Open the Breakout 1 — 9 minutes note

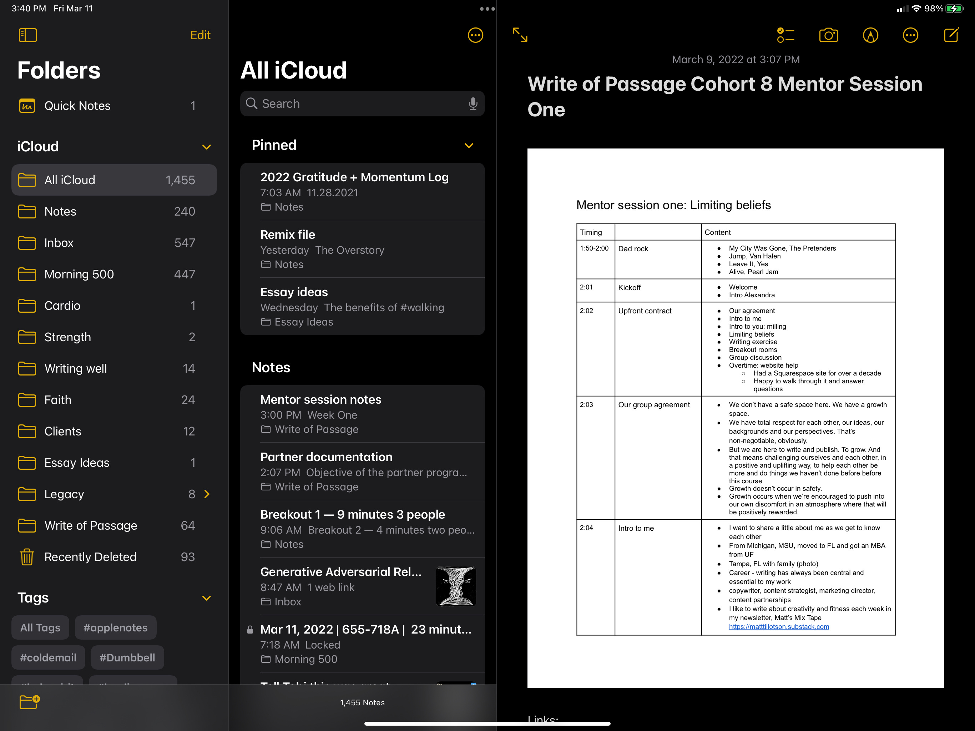362,529
